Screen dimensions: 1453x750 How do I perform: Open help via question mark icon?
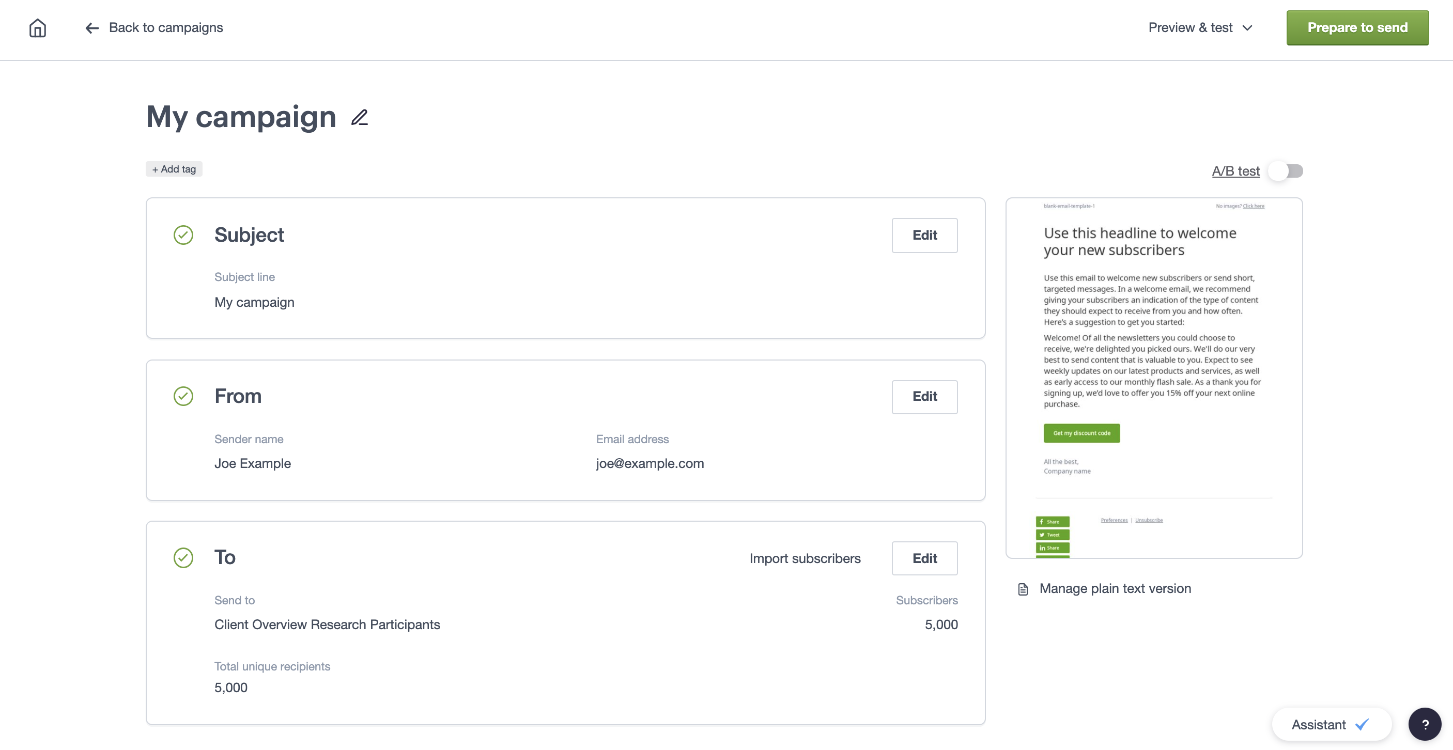1424,724
